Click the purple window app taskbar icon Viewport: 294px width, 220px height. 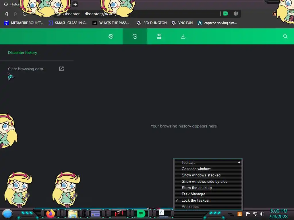click(x=95, y=213)
